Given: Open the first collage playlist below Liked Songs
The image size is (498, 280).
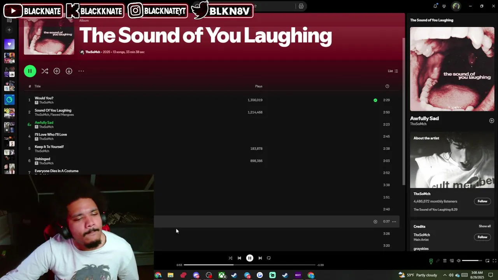Looking at the screenshot, I should (x=9, y=58).
